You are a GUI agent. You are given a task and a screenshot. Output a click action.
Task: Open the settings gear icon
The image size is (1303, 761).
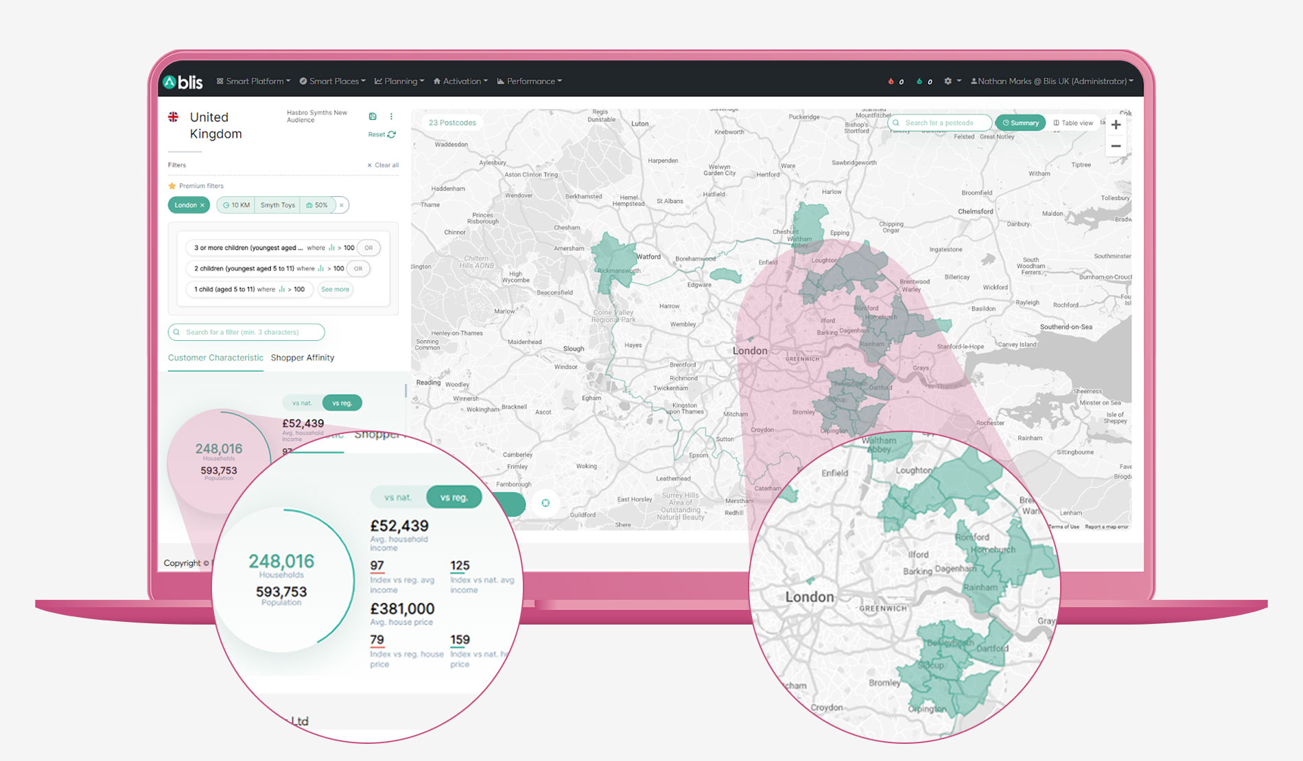948,81
